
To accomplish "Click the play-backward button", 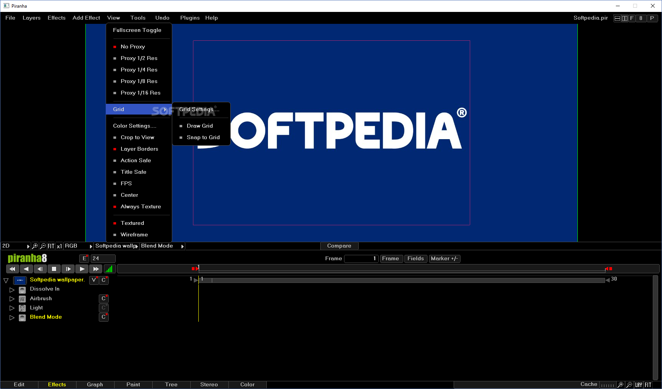I will coord(26,269).
